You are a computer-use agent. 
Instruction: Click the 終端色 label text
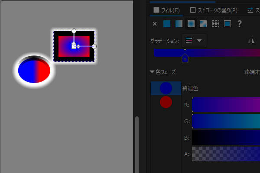pos(190,88)
